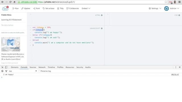This screenshot has height=102, width=182.
Task: Expand the Embed dropdown
Action: point(86,8)
